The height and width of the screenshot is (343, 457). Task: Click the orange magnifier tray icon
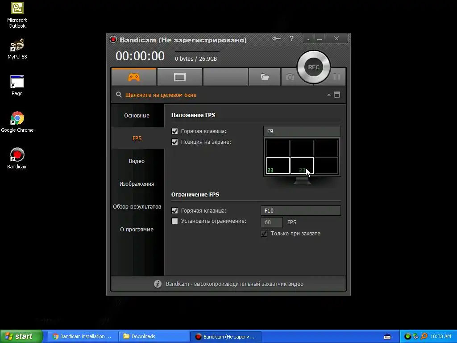coord(424,336)
